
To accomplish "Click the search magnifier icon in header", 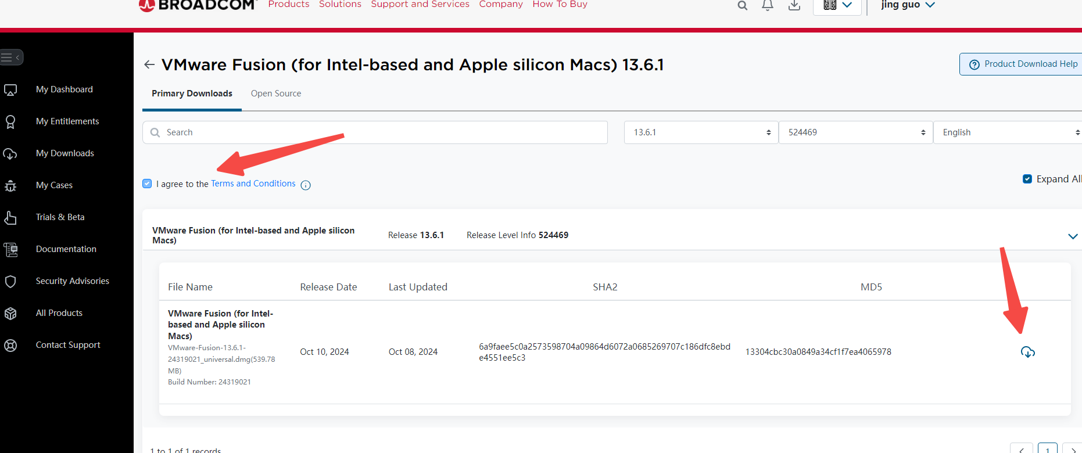I will 742,5.
